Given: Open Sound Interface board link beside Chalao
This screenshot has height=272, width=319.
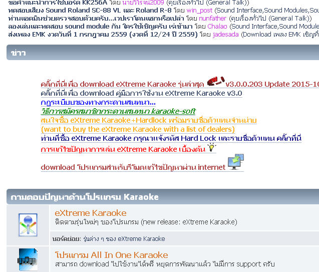Looking at the screenshot, I should [x=275, y=27].
